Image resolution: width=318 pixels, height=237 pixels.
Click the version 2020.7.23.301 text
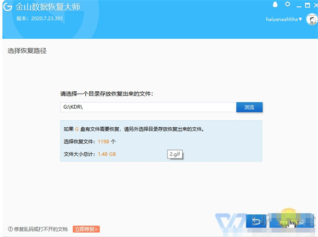[x=40, y=19]
